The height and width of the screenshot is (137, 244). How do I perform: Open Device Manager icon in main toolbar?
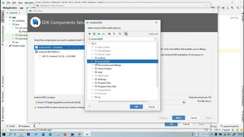(228, 8)
